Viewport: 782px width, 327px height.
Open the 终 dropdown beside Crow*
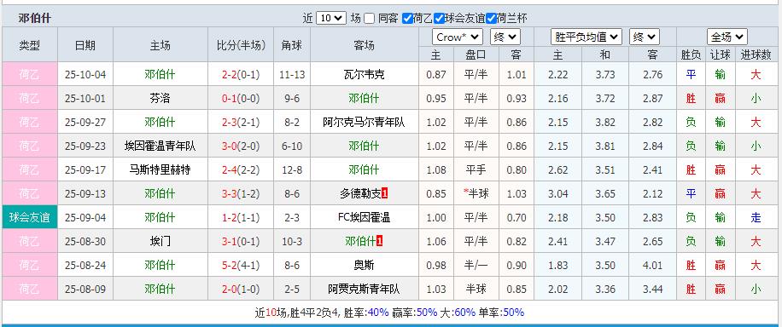[505, 37]
